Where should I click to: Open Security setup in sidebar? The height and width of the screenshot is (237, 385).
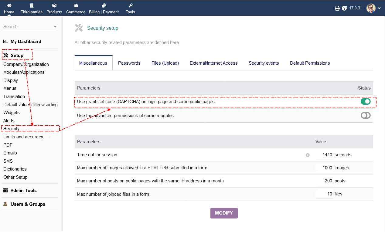pyautogui.click(x=12, y=129)
